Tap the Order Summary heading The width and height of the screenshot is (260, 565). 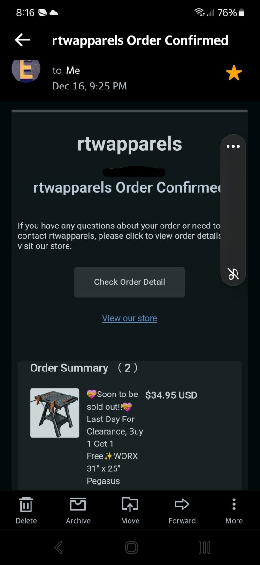coord(69,368)
